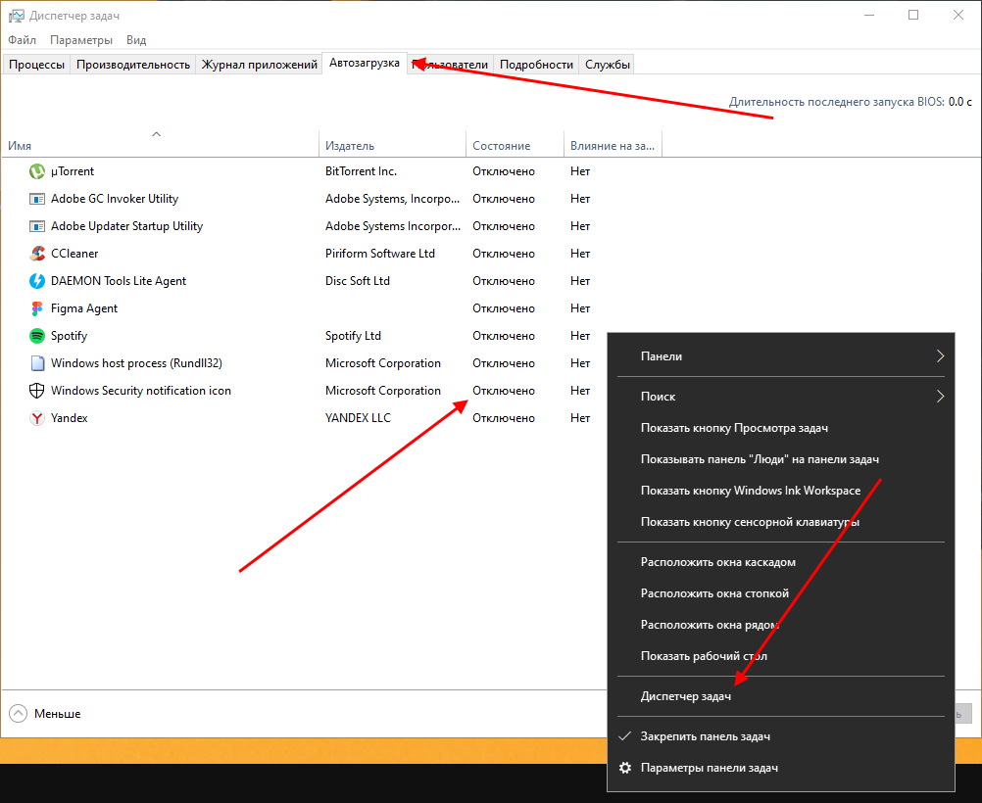Toggle 'Показать кнопку Просмотра задач' option
This screenshot has height=803, width=982.
(734, 428)
